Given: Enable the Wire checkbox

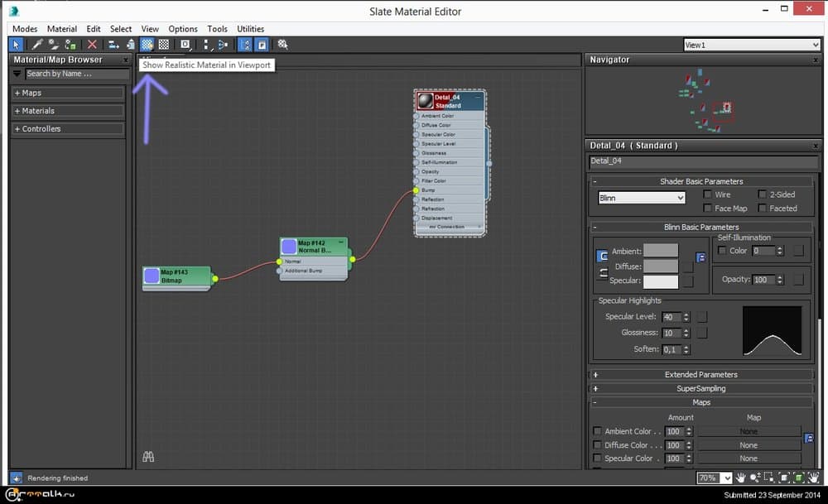Looking at the screenshot, I should coord(708,194).
